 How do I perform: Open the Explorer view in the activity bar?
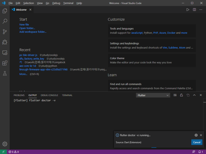click(x=5, y=11)
